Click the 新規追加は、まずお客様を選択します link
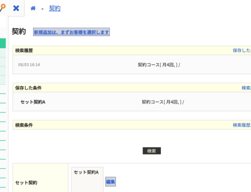The height and width of the screenshot is (192, 251). coord(71,32)
